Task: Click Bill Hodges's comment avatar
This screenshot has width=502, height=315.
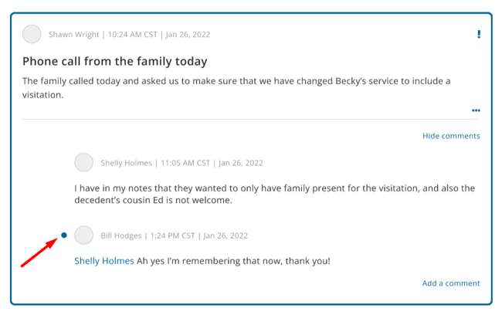Action: [84, 235]
